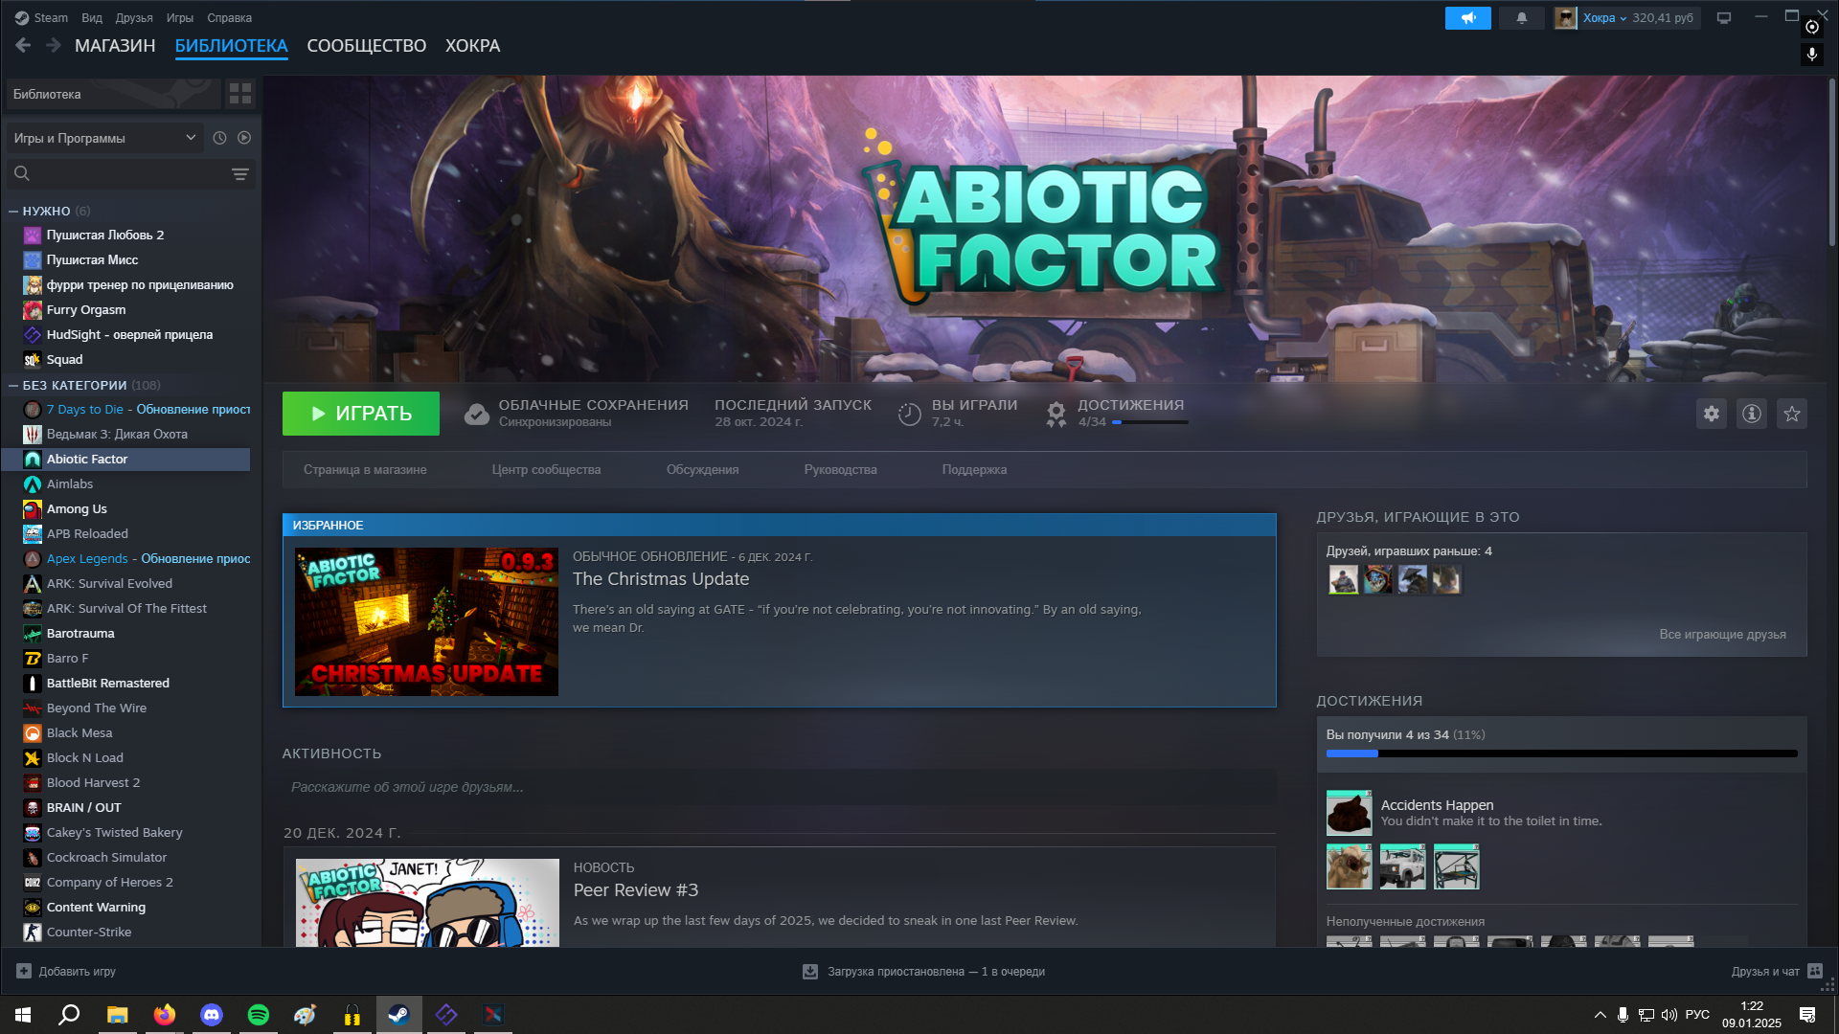Open Firefox from the taskbar

[165, 1015]
